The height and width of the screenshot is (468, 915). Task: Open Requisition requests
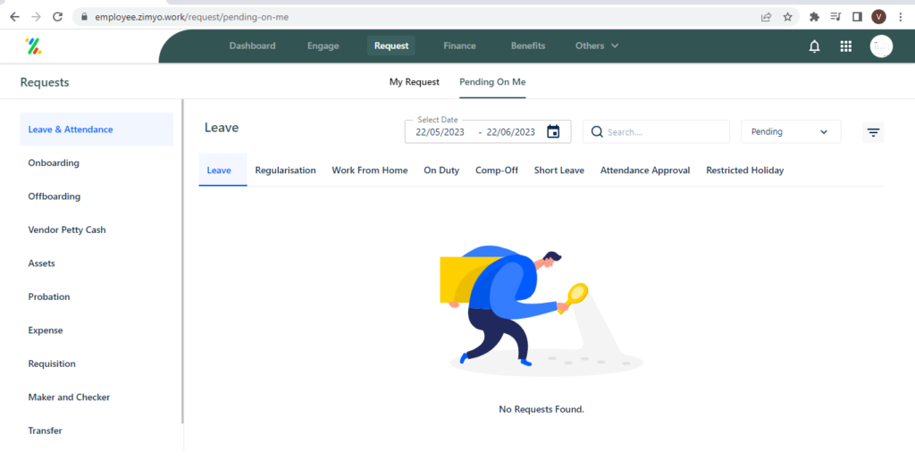click(x=52, y=364)
